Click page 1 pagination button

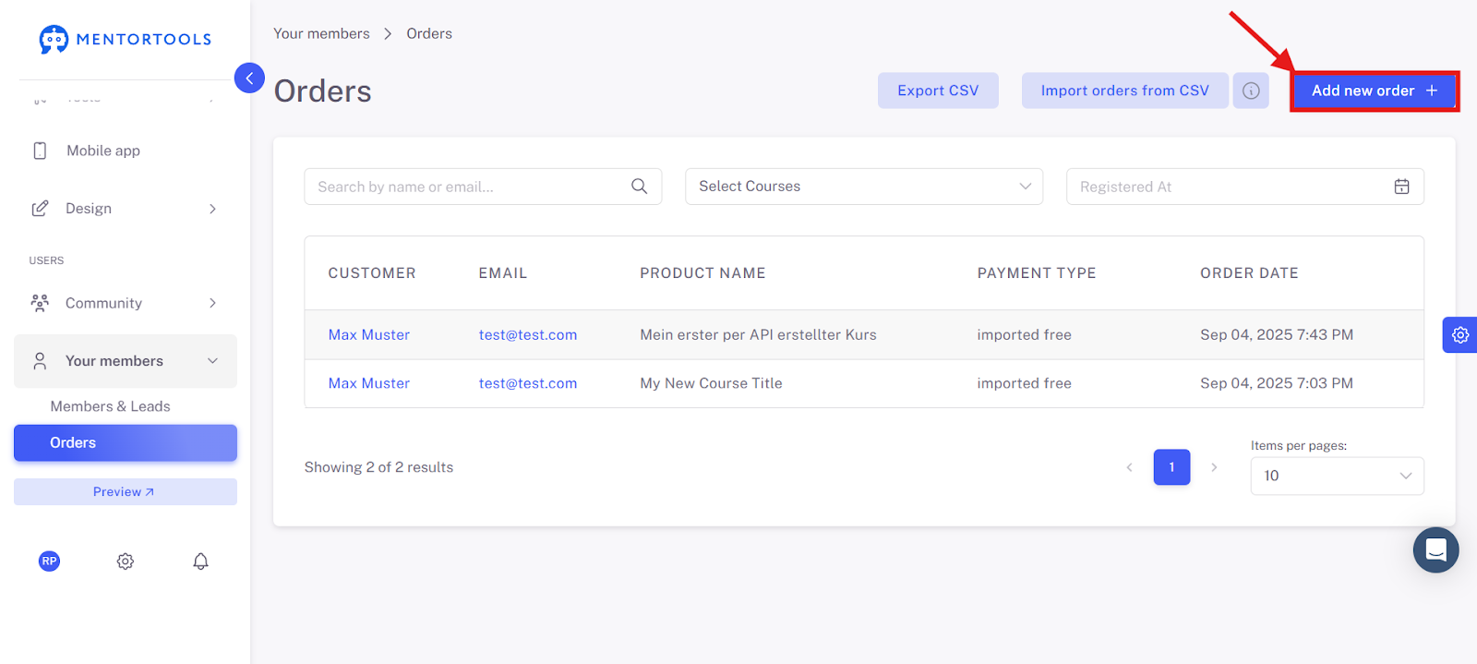click(1171, 467)
